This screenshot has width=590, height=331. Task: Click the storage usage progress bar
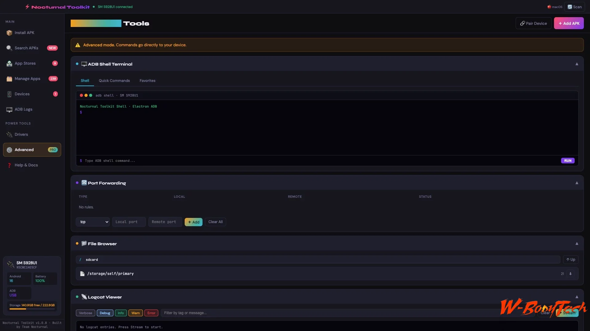tap(32, 309)
